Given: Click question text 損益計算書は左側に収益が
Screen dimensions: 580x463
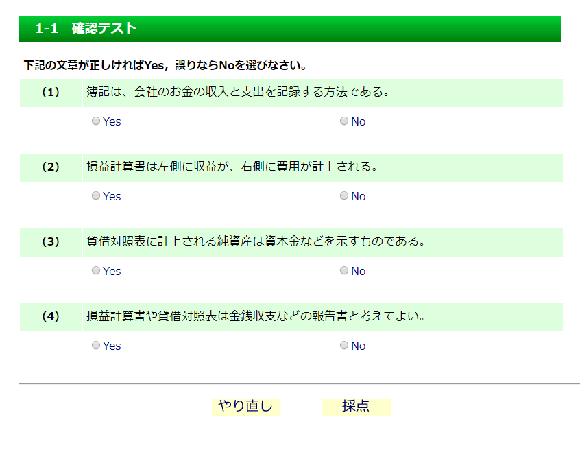Looking at the screenshot, I should [156, 167].
